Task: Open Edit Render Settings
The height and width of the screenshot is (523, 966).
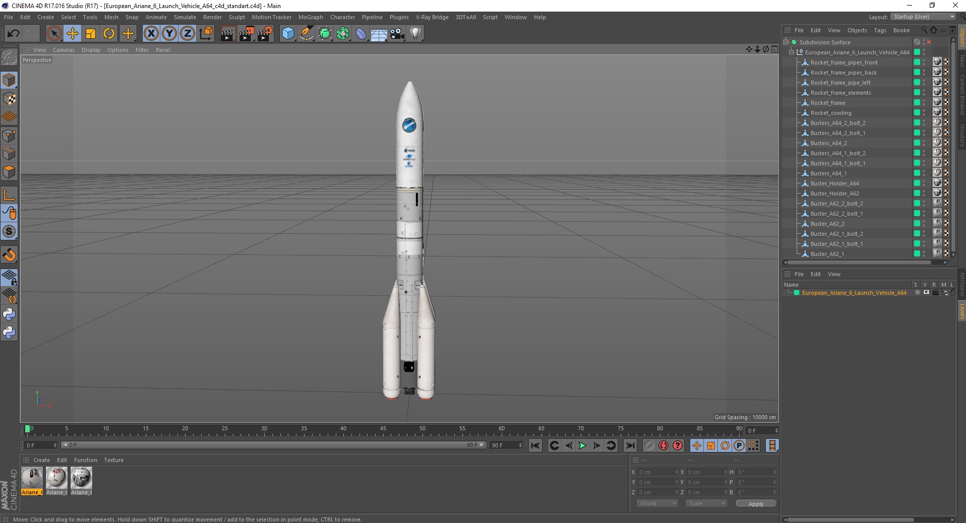Action: pos(265,34)
